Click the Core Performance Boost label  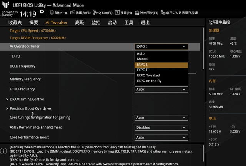(29, 137)
